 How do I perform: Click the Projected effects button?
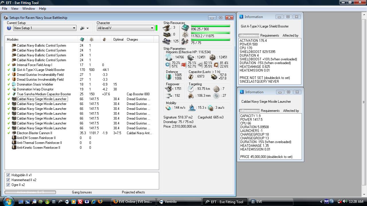pyautogui.click(x=133, y=192)
